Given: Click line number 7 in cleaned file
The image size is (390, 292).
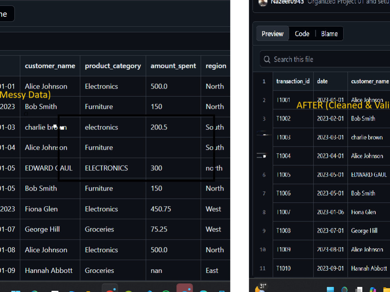Looking at the screenshot, I should click(x=264, y=193).
